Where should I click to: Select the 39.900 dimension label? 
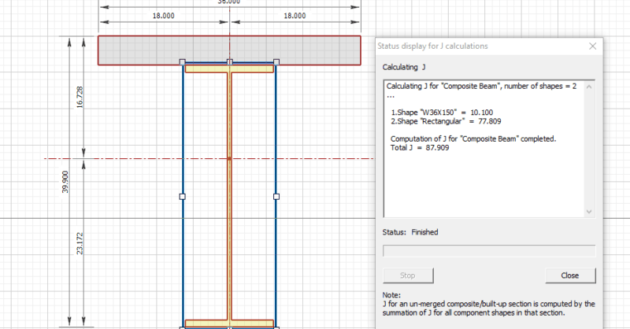click(x=66, y=183)
